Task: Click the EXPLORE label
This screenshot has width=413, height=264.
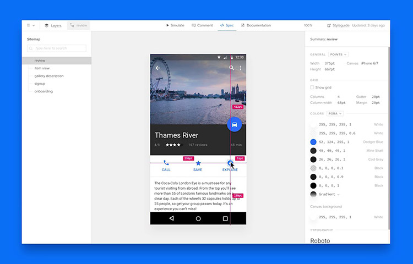Action: pos(230,170)
